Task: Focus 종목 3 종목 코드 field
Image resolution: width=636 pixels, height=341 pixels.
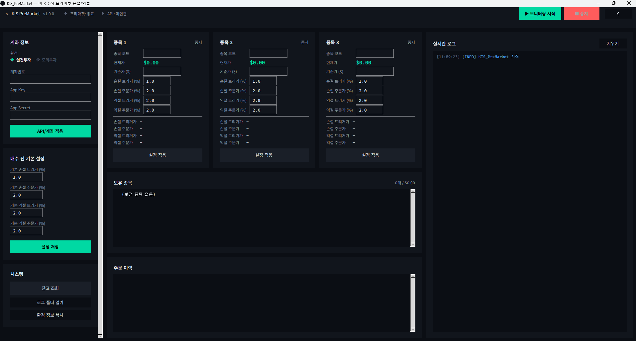Action: [x=375, y=53]
